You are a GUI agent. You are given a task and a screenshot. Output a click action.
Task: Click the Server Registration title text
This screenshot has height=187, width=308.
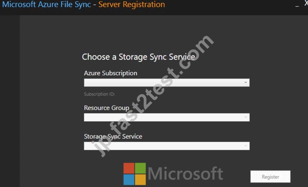[132, 4]
